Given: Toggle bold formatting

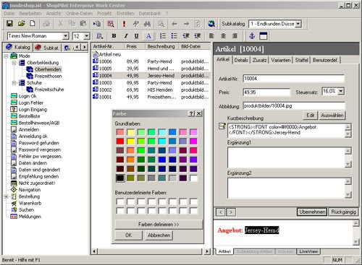Looking at the screenshot, I should tap(114, 36).
